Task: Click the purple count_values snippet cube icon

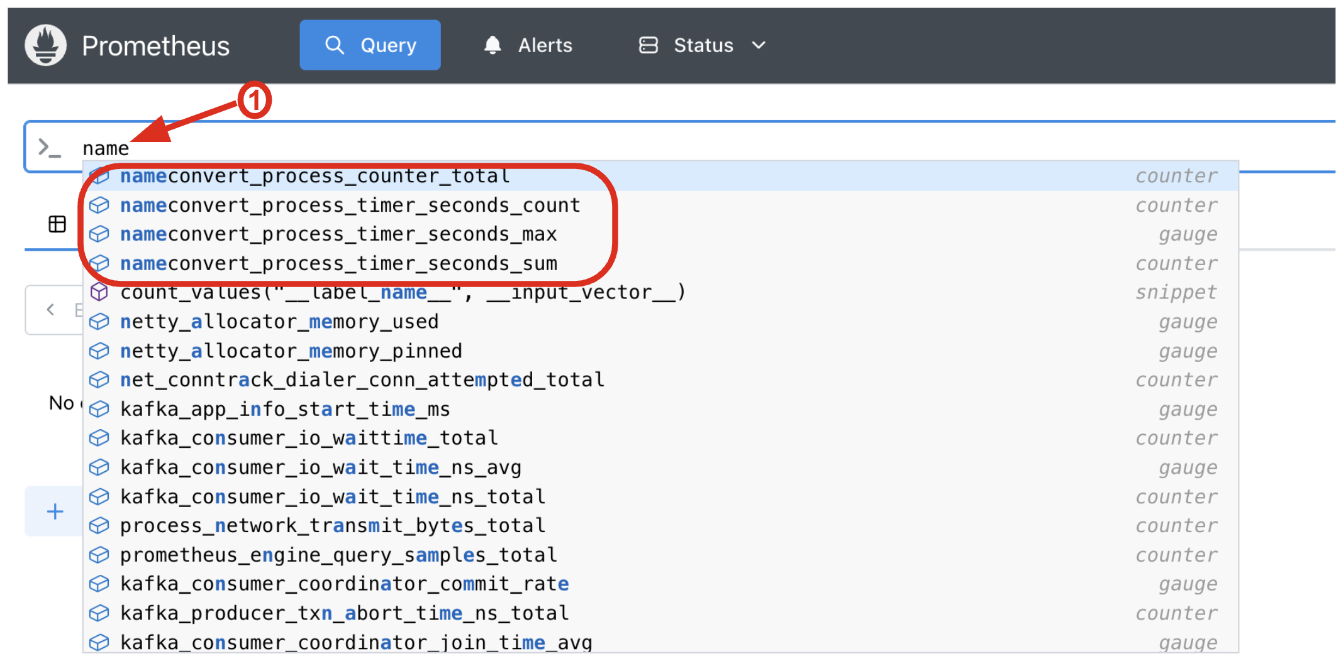Action: [x=99, y=292]
